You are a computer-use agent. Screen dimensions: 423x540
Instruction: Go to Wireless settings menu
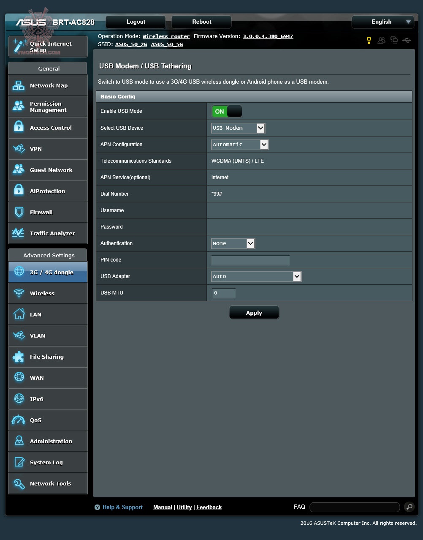coord(48,293)
